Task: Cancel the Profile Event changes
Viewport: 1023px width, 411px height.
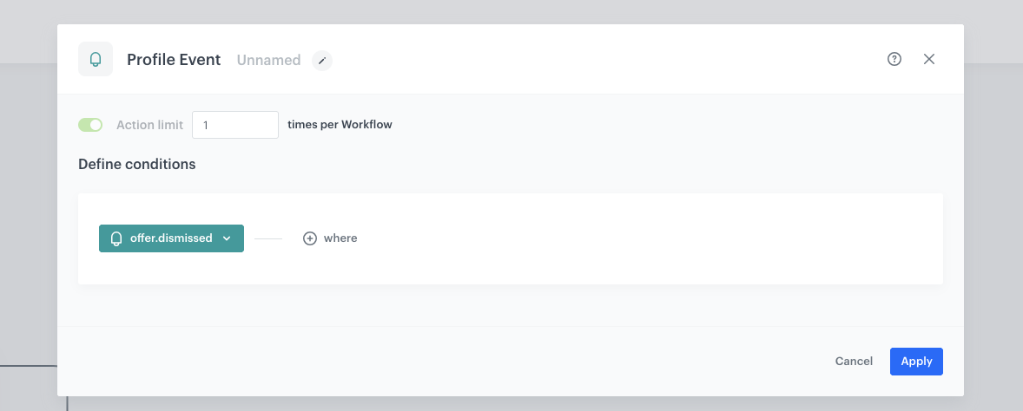Action: pos(854,362)
